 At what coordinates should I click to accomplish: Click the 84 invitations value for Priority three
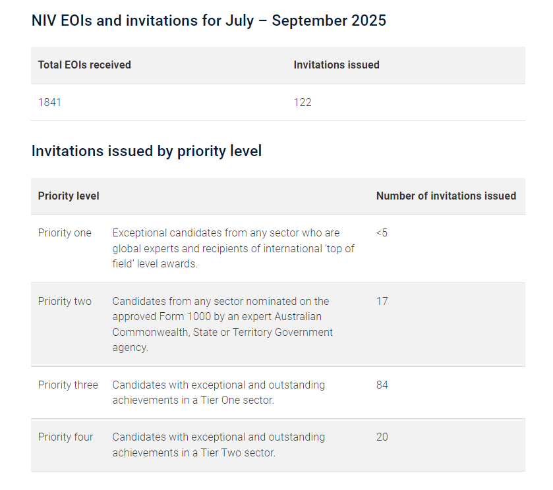[382, 385]
